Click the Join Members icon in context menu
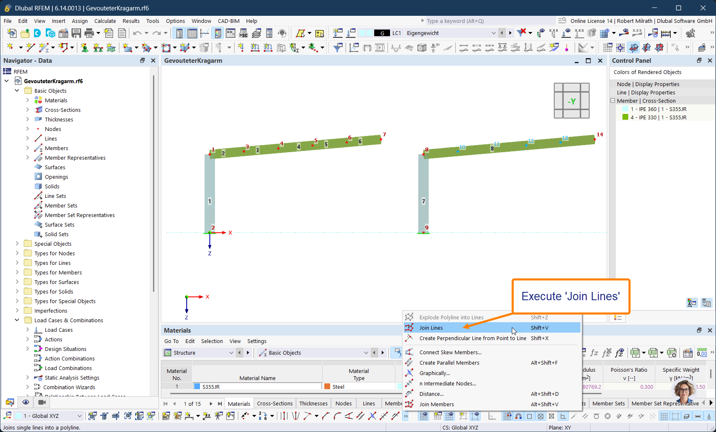The width and height of the screenshot is (716, 432). pyautogui.click(x=409, y=404)
